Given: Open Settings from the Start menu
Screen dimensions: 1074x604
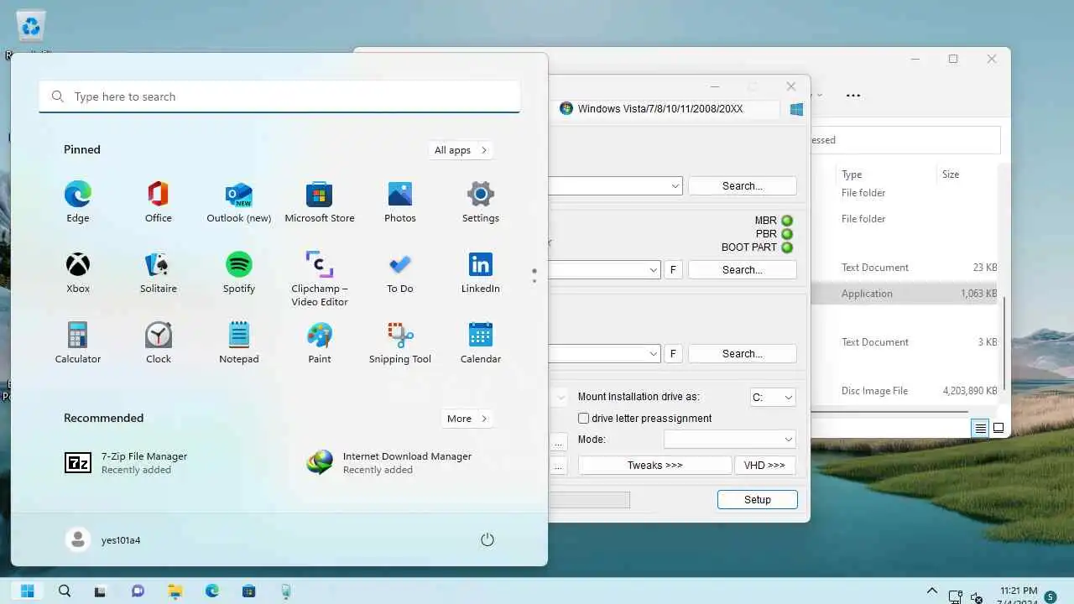Looking at the screenshot, I should point(481,202).
